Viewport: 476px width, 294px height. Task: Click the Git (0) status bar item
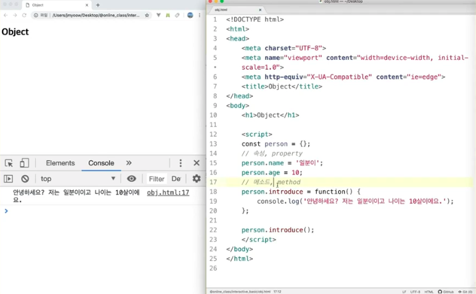(465, 292)
